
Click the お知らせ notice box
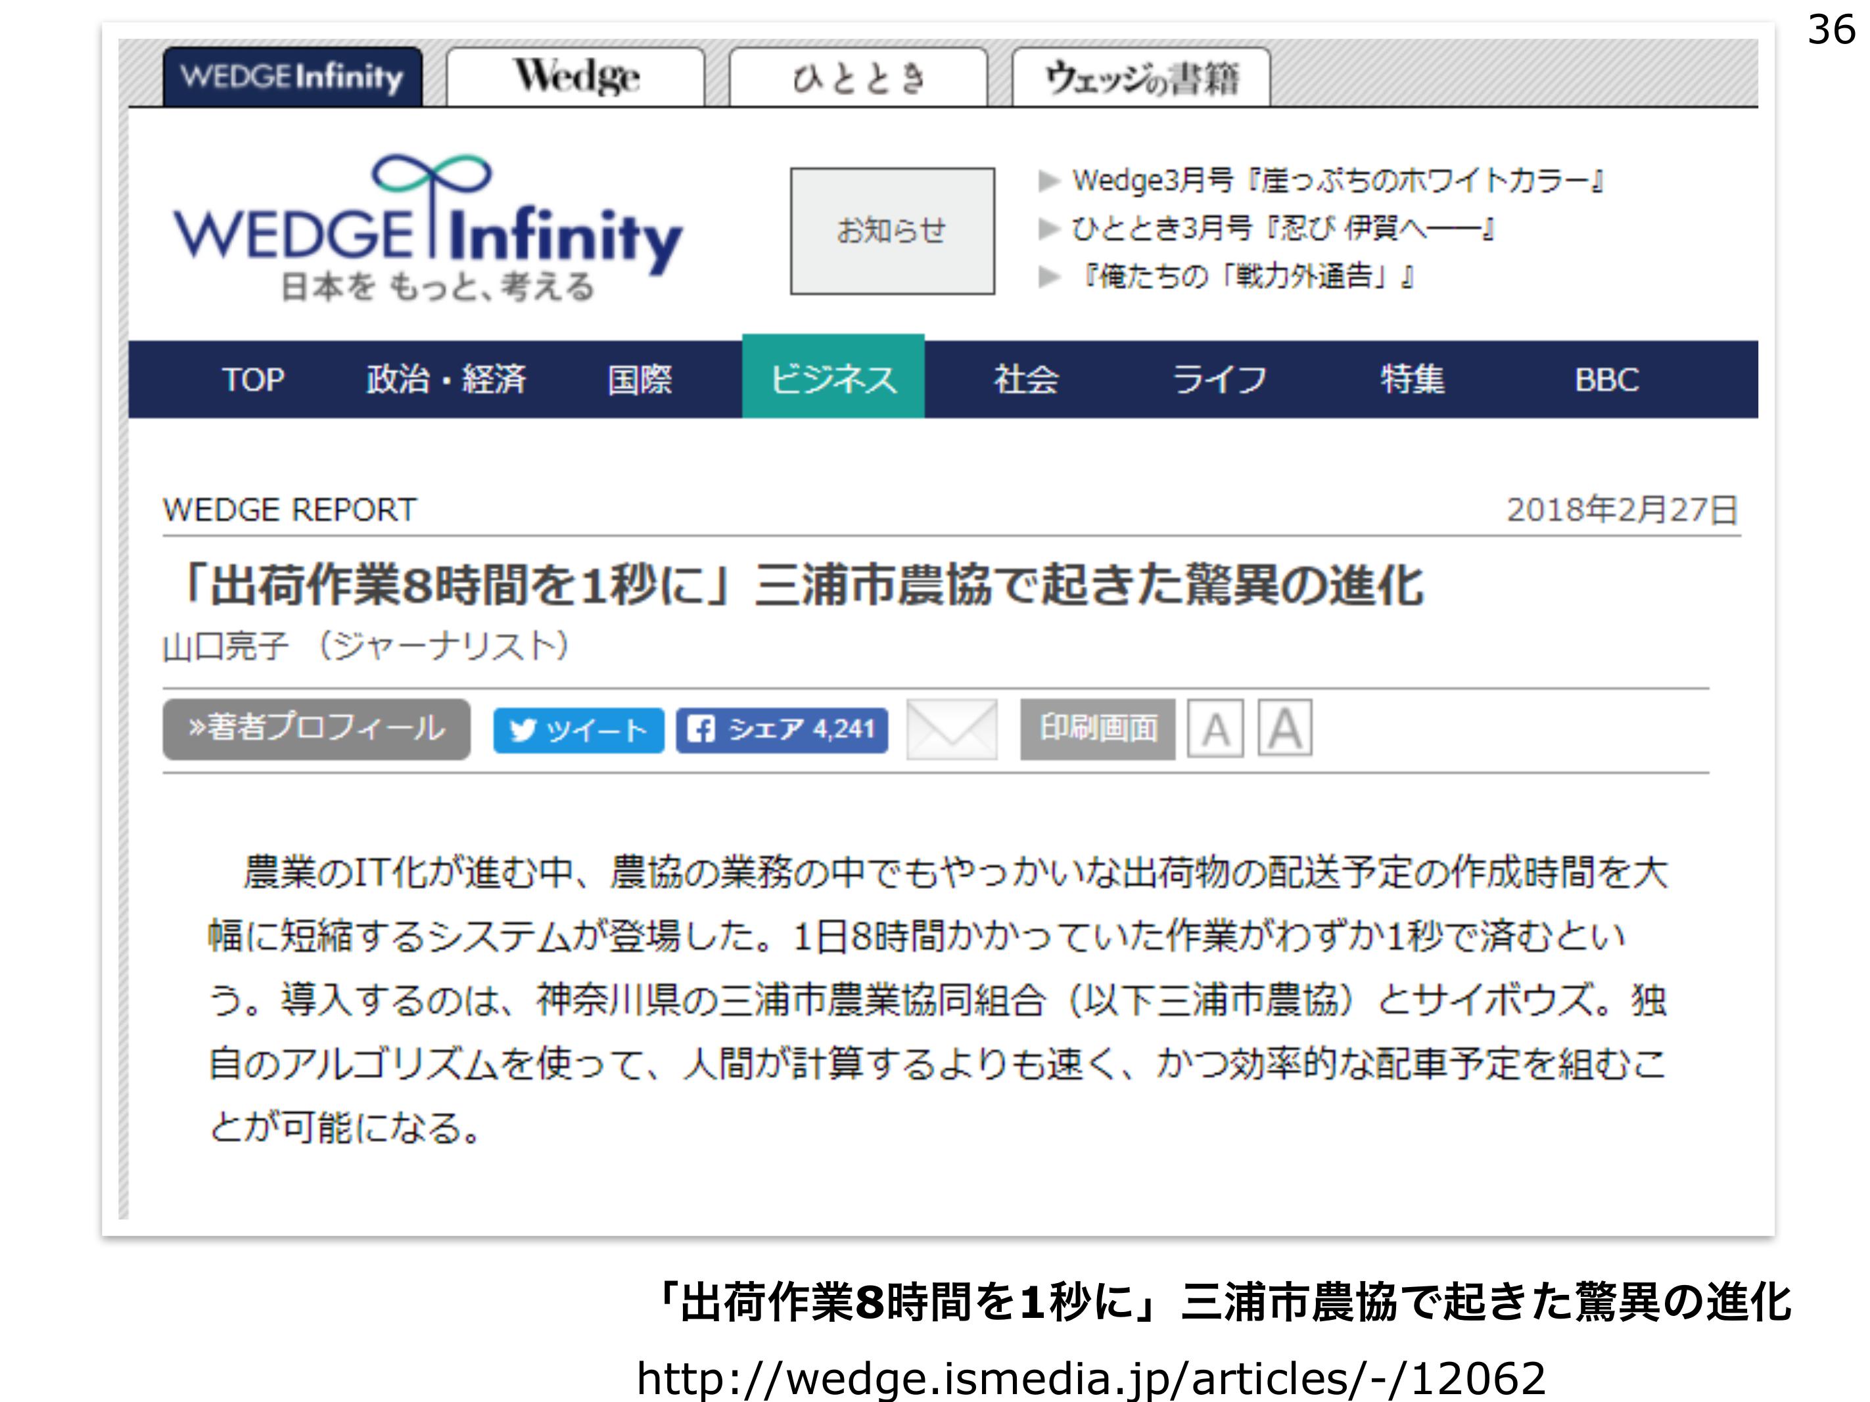[892, 231]
